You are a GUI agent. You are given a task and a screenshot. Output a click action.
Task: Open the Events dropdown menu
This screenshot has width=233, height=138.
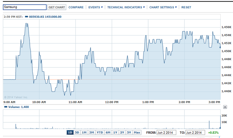(95, 7)
